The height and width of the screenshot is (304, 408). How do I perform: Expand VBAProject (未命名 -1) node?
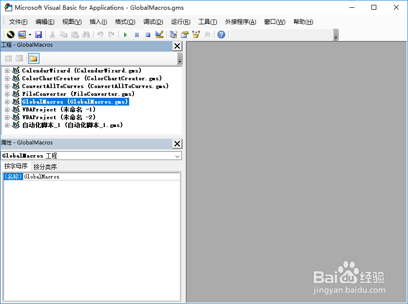7,109
